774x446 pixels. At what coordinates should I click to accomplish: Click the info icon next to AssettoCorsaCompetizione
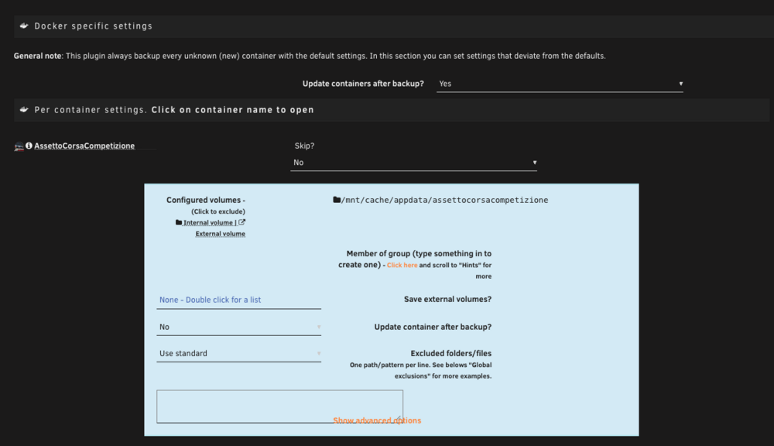(29, 146)
